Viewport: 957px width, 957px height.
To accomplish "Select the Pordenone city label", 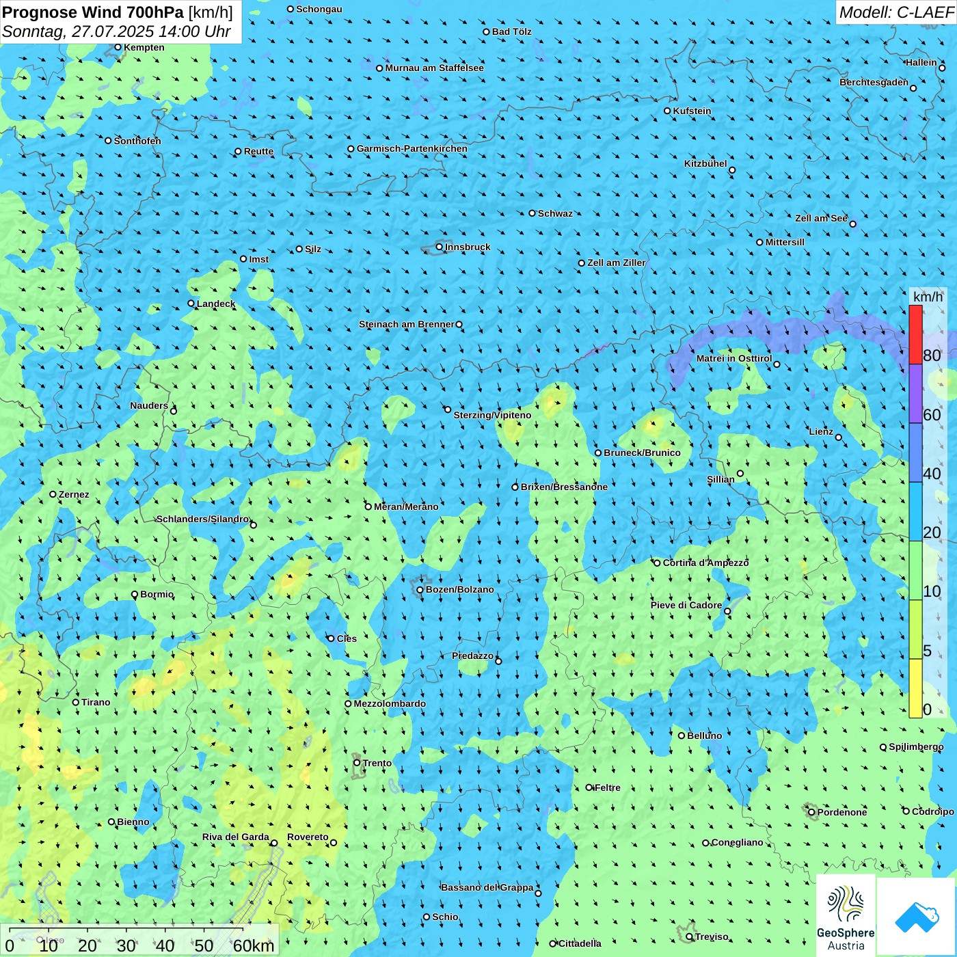I will pyautogui.click(x=842, y=812).
